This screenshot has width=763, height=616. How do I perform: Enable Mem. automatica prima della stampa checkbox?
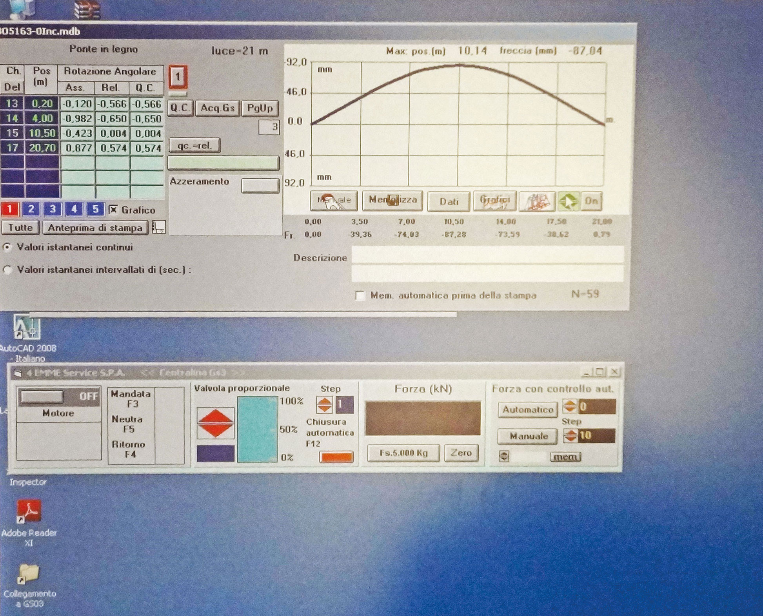(x=360, y=295)
